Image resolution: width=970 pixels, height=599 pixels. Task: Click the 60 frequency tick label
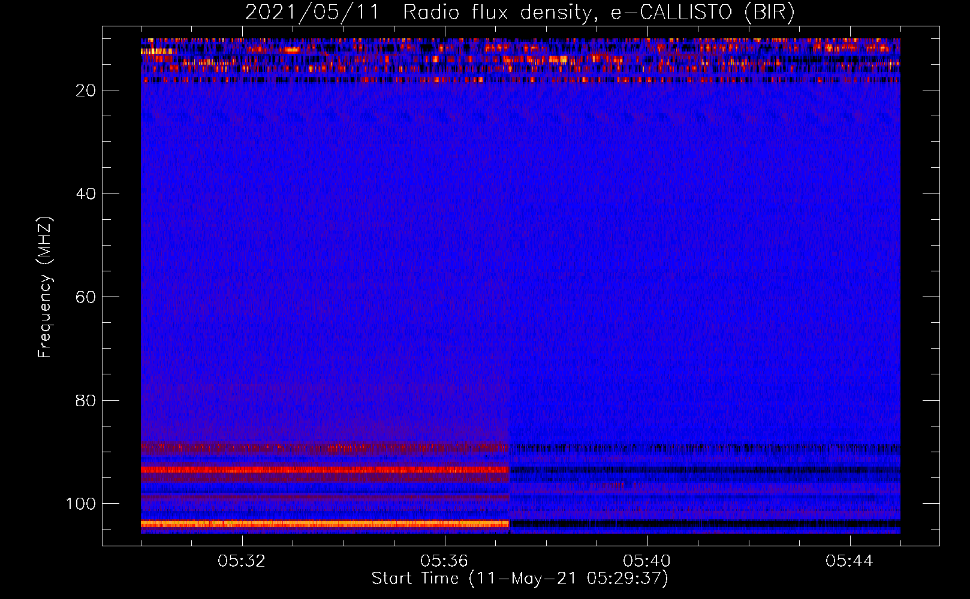[86, 298]
